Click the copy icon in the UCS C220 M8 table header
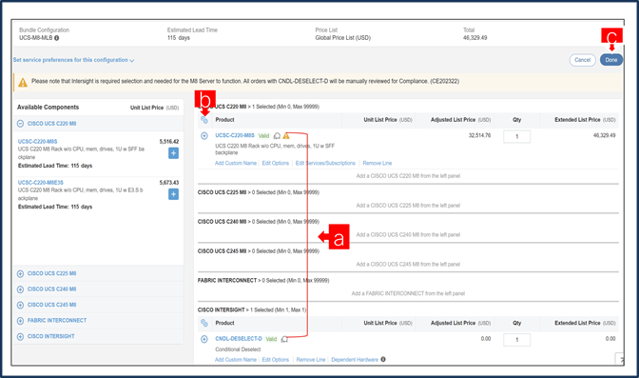 [x=204, y=120]
